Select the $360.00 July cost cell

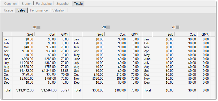tap(50, 63)
